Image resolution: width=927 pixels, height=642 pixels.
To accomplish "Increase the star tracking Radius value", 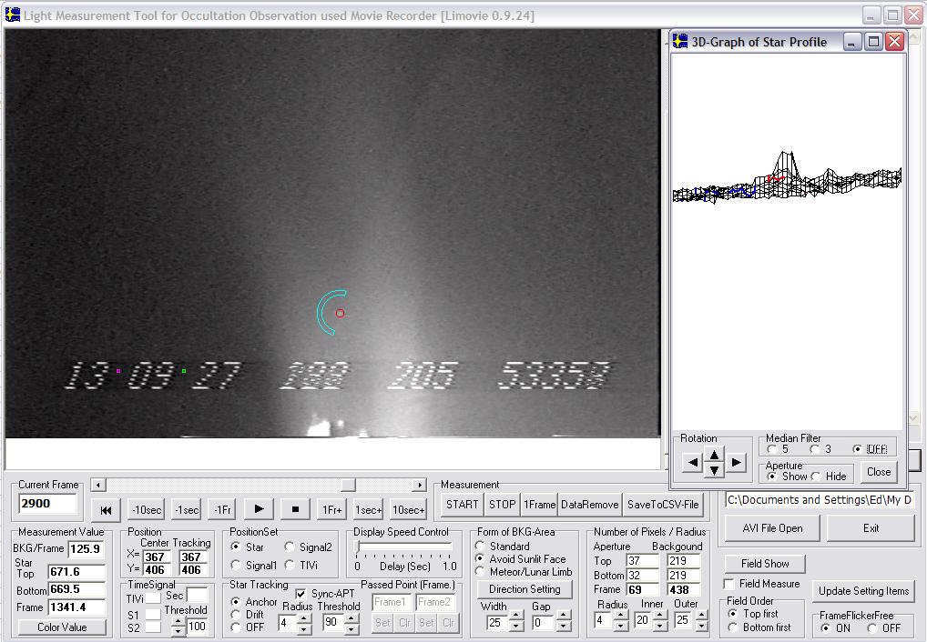I will pos(303,618).
